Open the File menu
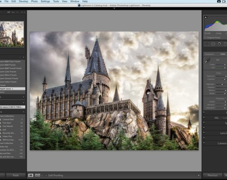 (6, 1)
